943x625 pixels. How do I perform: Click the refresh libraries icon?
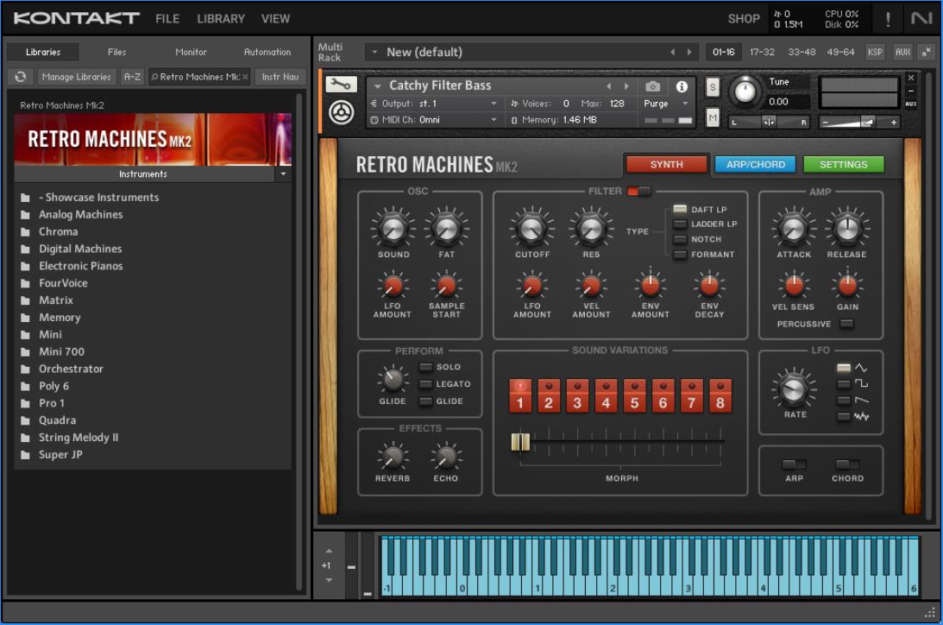[21, 77]
